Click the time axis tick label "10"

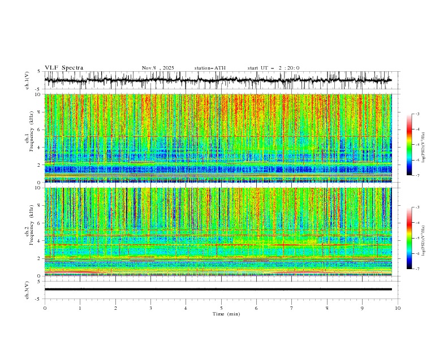(398, 308)
